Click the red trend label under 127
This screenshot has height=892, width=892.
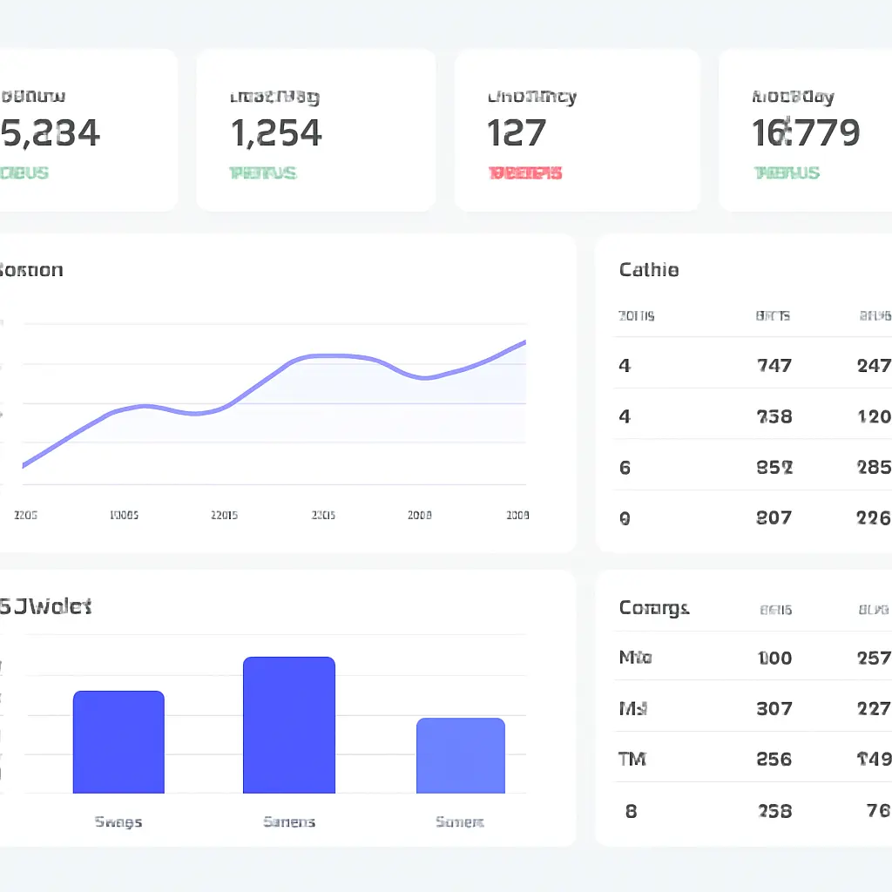525,172
